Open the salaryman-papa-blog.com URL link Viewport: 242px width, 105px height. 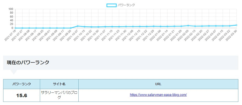(x=158, y=95)
